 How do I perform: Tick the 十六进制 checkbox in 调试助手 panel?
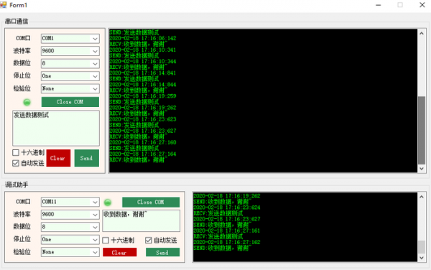[x=106, y=241]
